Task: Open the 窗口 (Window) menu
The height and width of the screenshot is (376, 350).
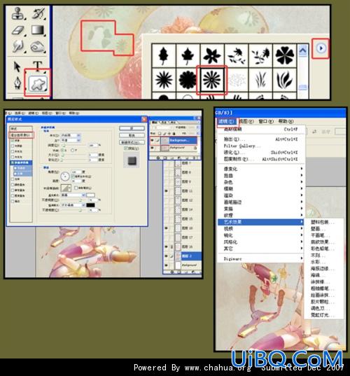Action: pyautogui.click(x=266, y=121)
